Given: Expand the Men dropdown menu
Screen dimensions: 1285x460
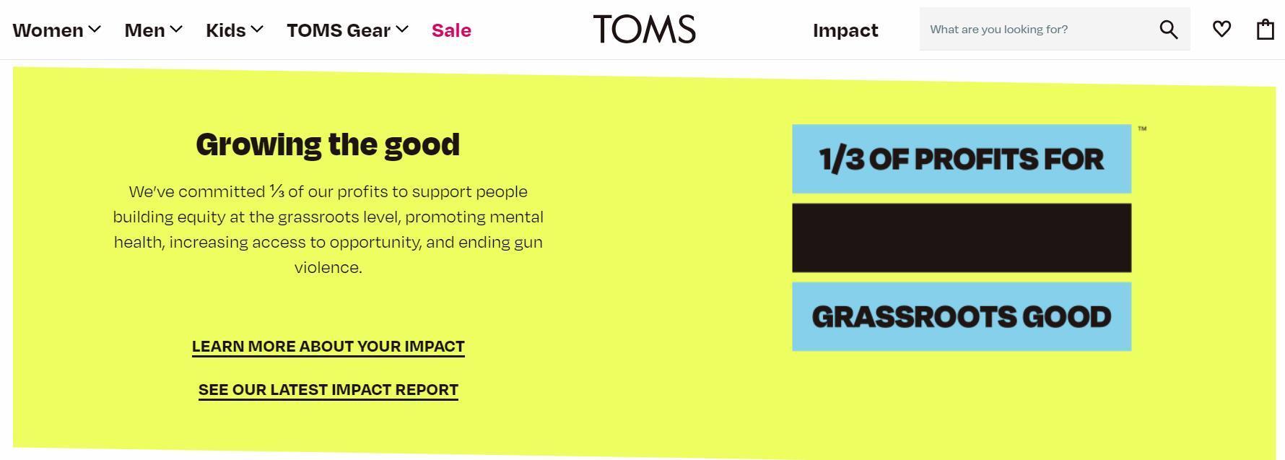Looking at the screenshot, I should coord(153,30).
